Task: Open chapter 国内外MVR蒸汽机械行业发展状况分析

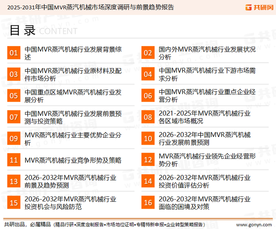Action: [207, 53]
